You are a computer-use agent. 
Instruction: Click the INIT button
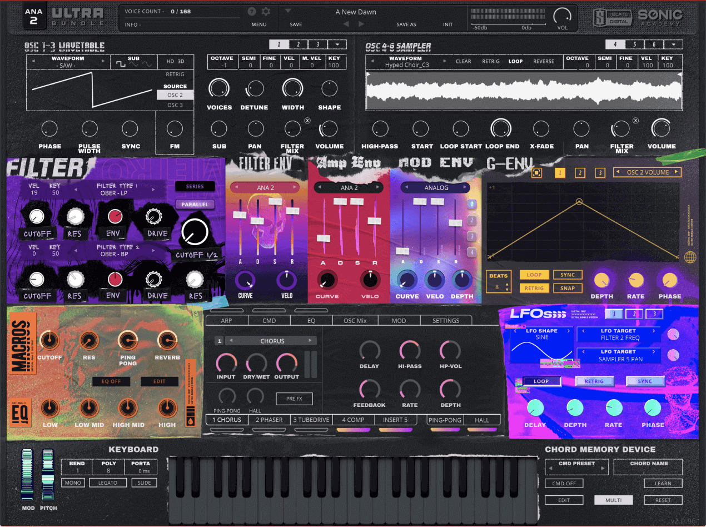point(448,24)
